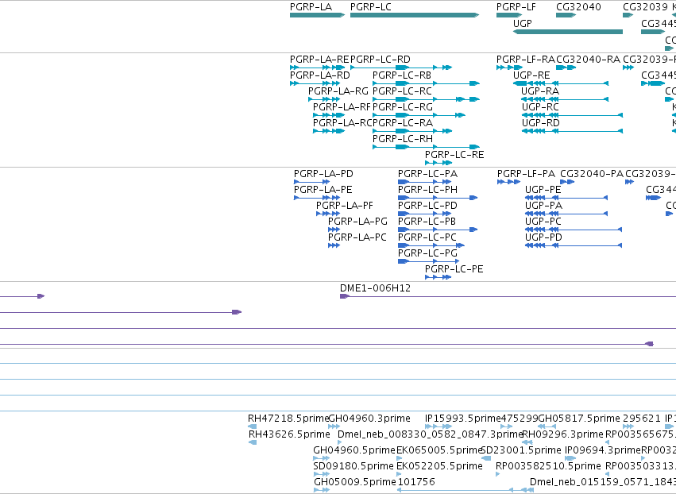Open protein PGRP-LA-PG

point(357,222)
